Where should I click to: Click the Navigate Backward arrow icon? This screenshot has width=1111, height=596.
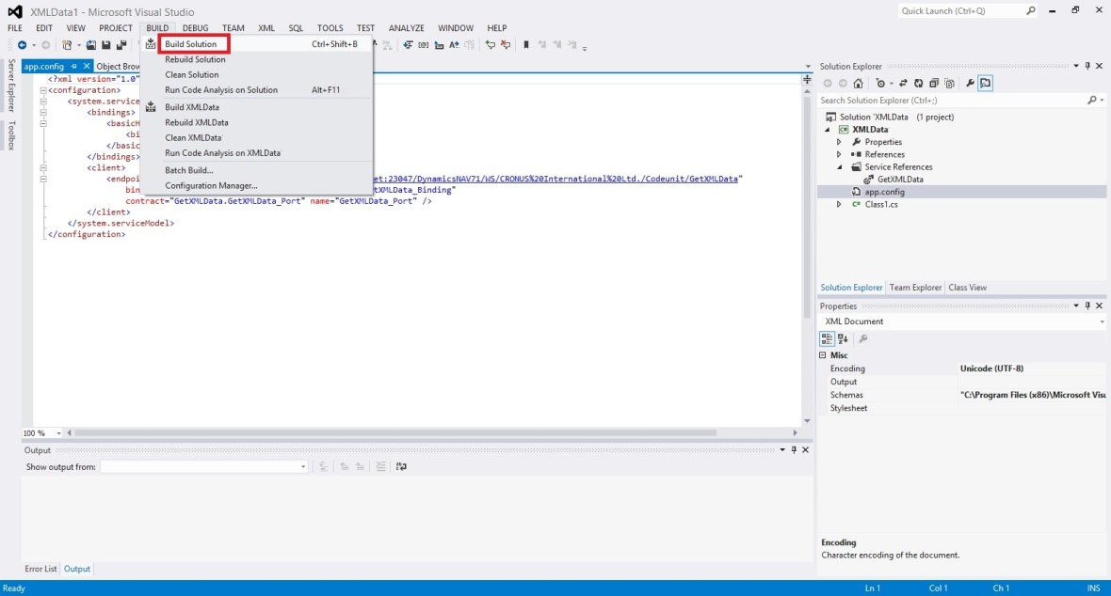pyautogui.click(x=23, y=44)
